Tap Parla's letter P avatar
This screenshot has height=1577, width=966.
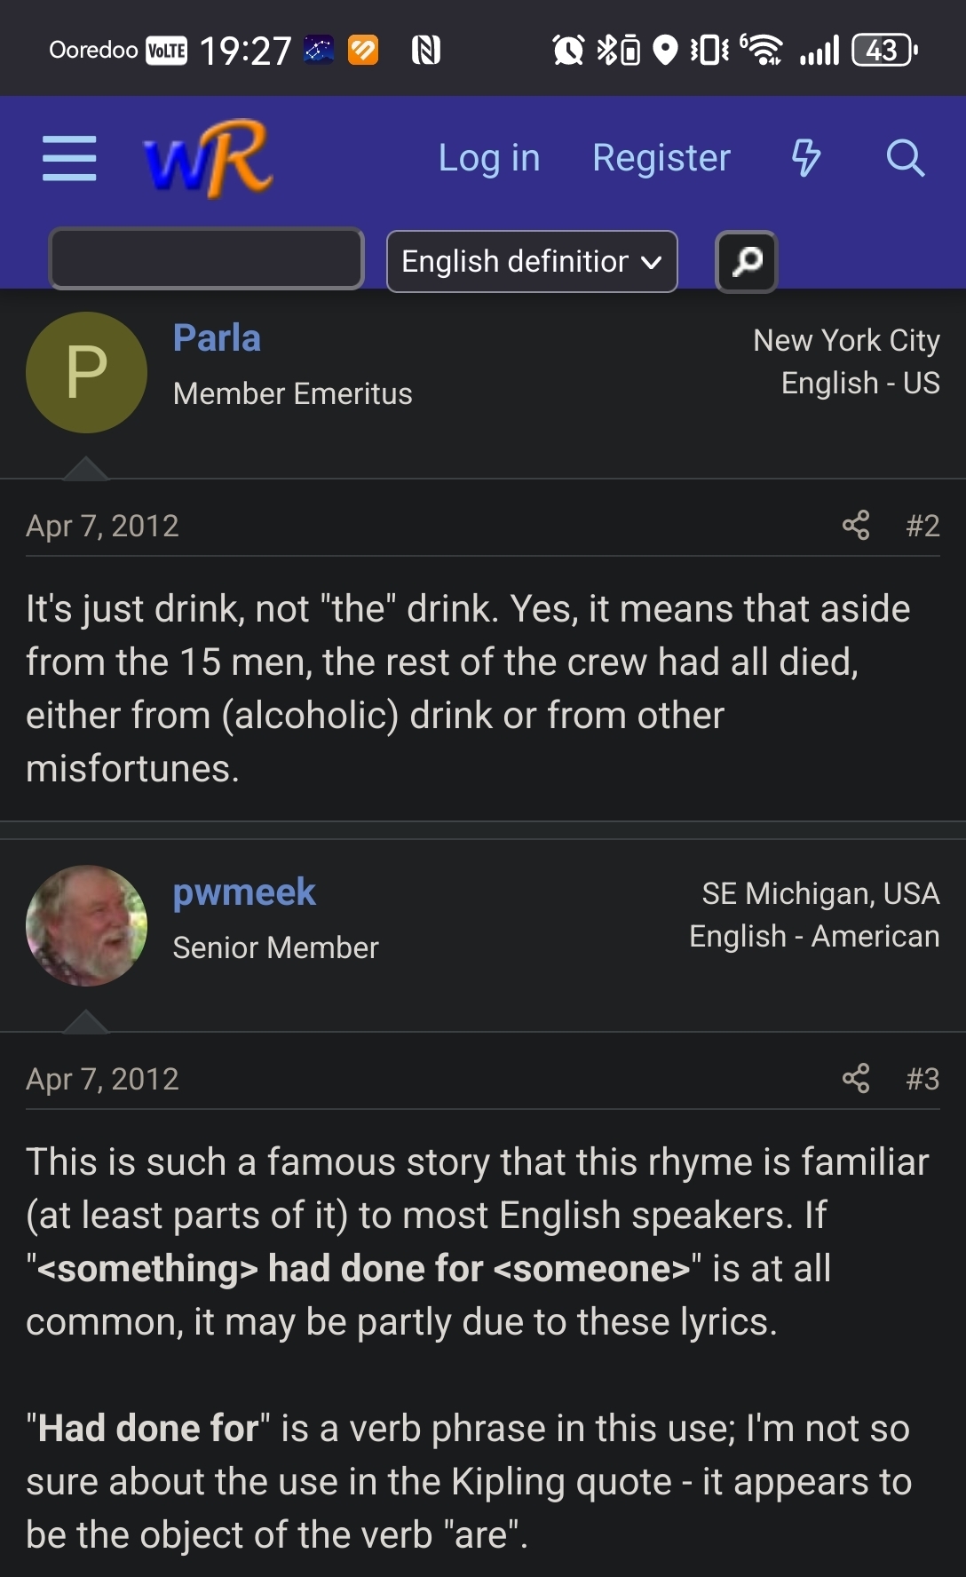coord(87,373)
